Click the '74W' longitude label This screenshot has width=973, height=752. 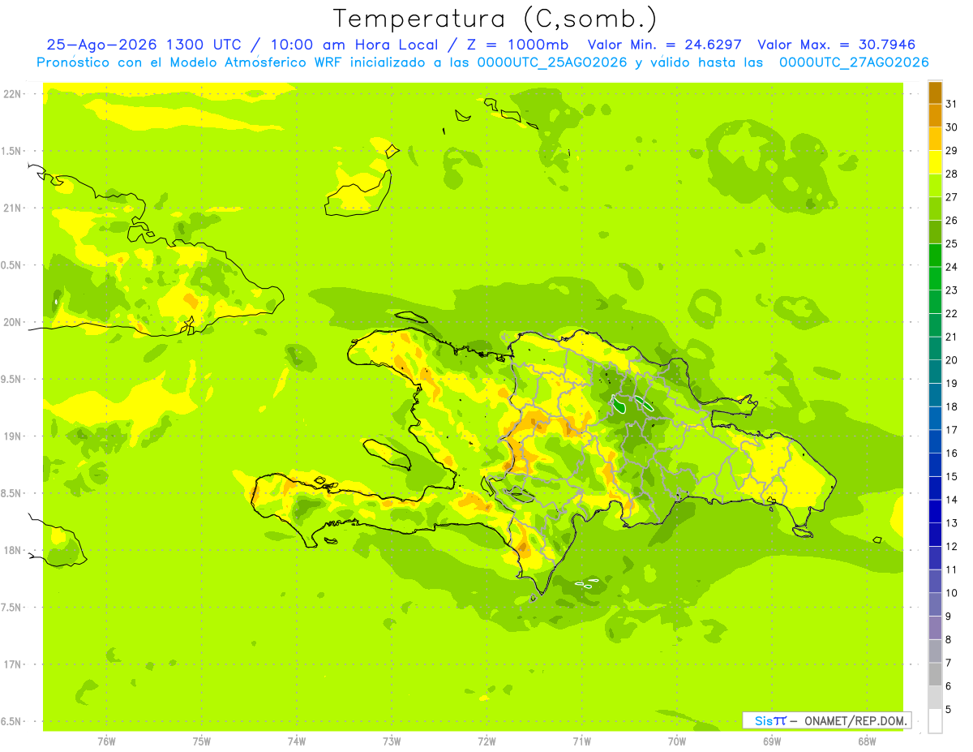297,741
